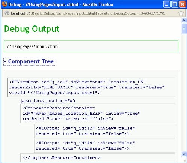Click the //UsingPages/input.xhtml view path box
The image size is (187, 163).
91,46
